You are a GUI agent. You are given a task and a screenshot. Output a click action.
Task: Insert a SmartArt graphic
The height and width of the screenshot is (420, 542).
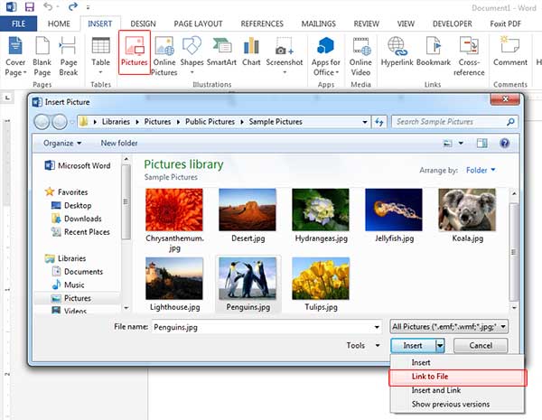(x=222, y=52)
